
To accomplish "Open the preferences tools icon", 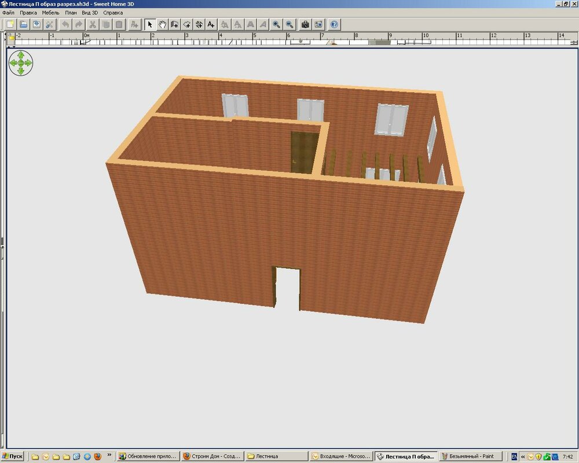I will [x=50, y=24].
